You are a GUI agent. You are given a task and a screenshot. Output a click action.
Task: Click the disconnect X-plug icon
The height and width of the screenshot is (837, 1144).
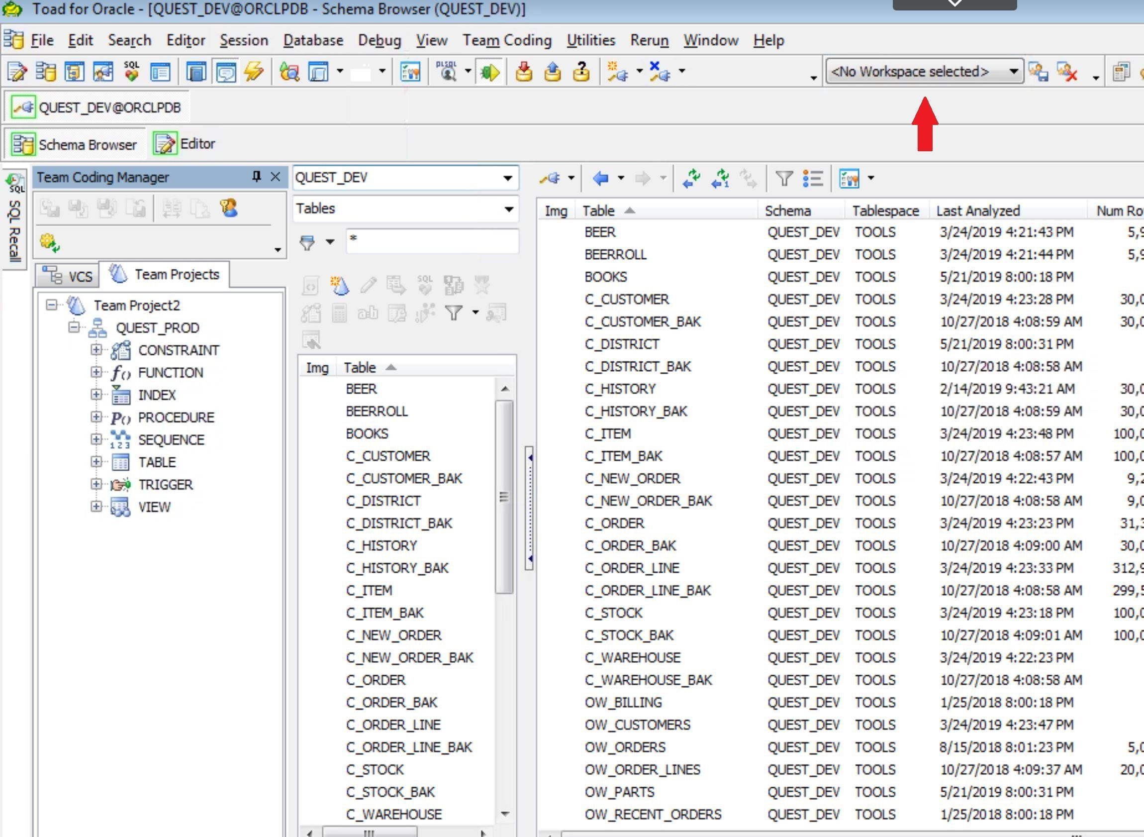pyautogui.click(x=660, y=72)
